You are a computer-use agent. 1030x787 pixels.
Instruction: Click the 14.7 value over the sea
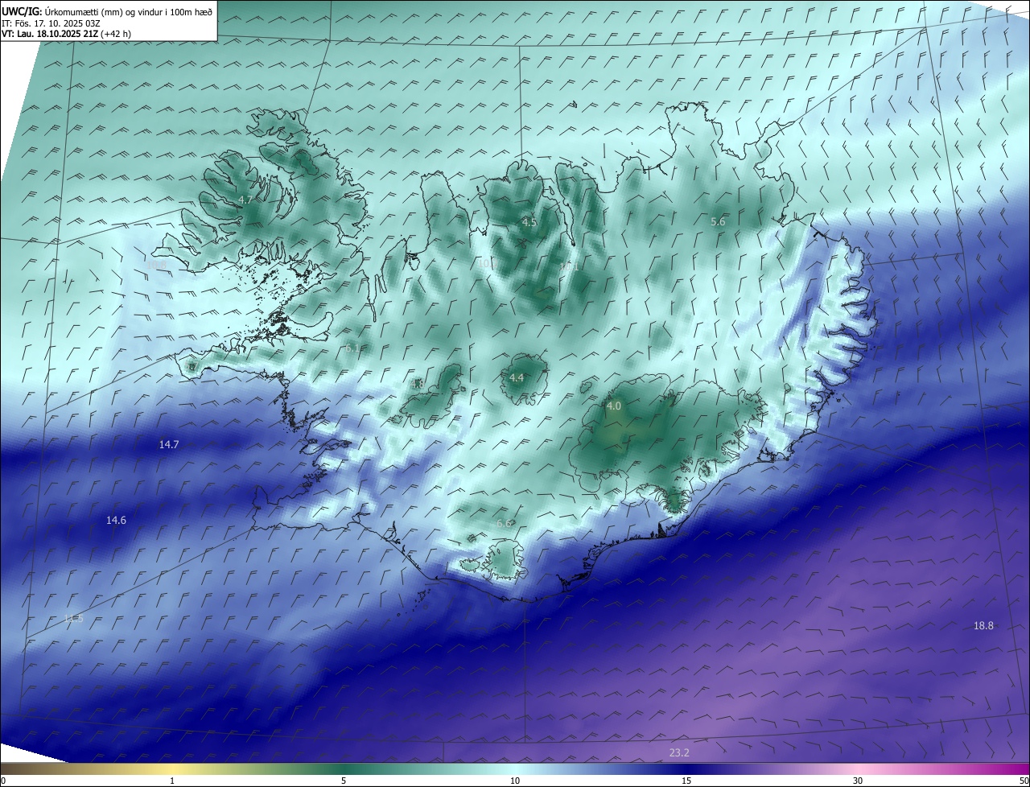pyautogui.click(x=169, y=444)
